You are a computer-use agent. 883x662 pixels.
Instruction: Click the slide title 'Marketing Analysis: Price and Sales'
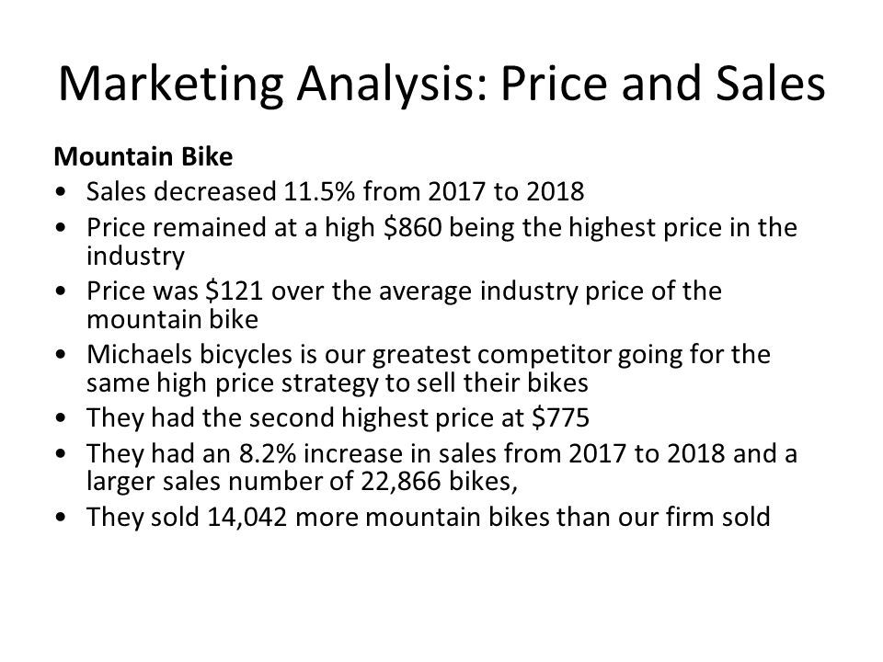point(441,84)
